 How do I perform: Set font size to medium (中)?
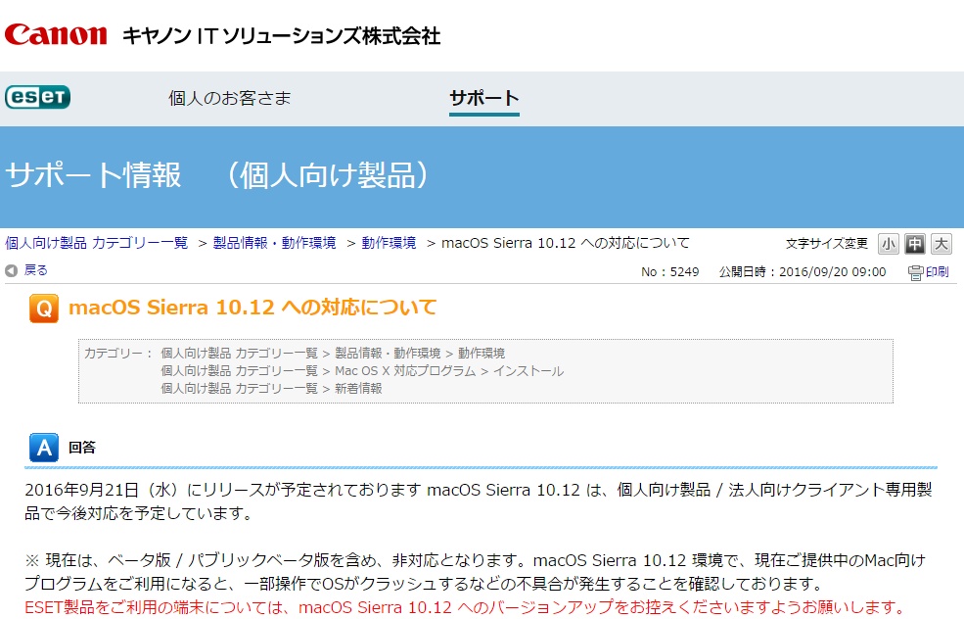click(915, 244)
